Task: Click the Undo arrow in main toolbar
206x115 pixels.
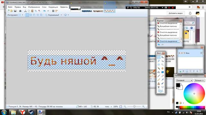Action: pyautogui.click(x=44, y=11)
